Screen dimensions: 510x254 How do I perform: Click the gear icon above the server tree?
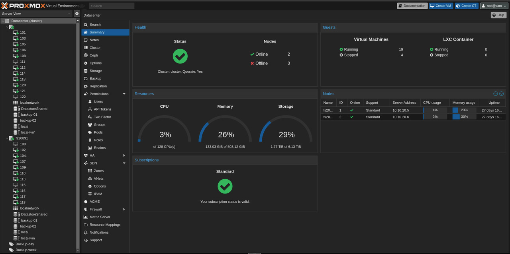point(77,13)
